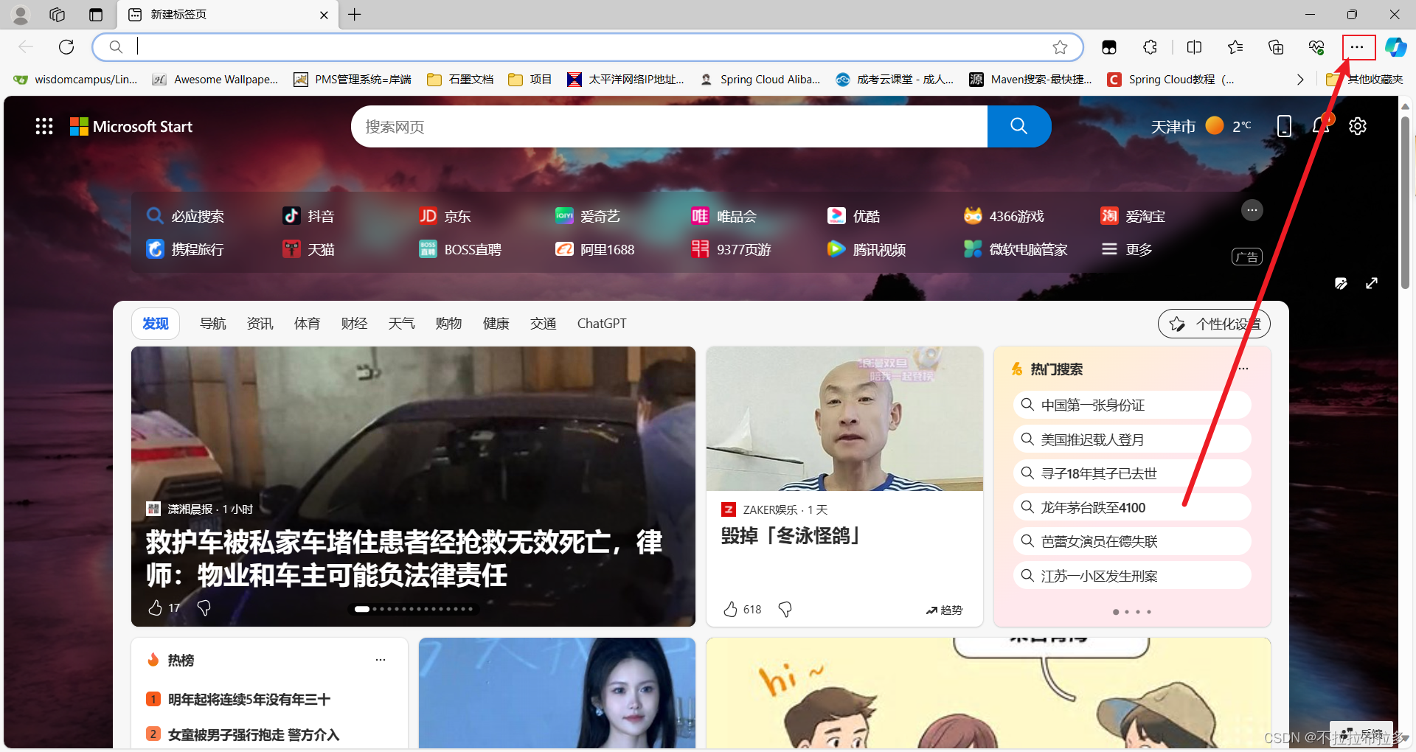The image size is (1416, 752).
Task: Click the blue web search button
Action: (1019, 126)
